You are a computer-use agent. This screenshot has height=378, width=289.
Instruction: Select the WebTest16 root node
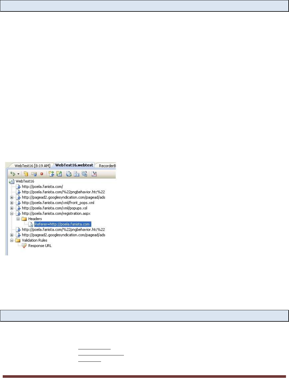(x=25, y=181)
